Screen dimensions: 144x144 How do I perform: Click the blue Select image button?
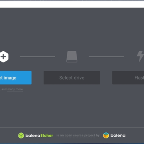click(x=16, y=78)
